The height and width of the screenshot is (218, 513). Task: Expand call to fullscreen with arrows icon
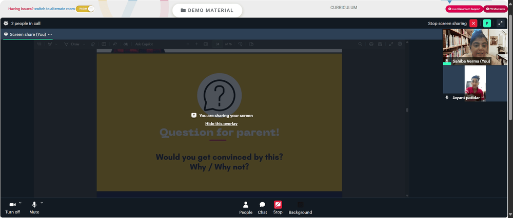coord(500,24)
